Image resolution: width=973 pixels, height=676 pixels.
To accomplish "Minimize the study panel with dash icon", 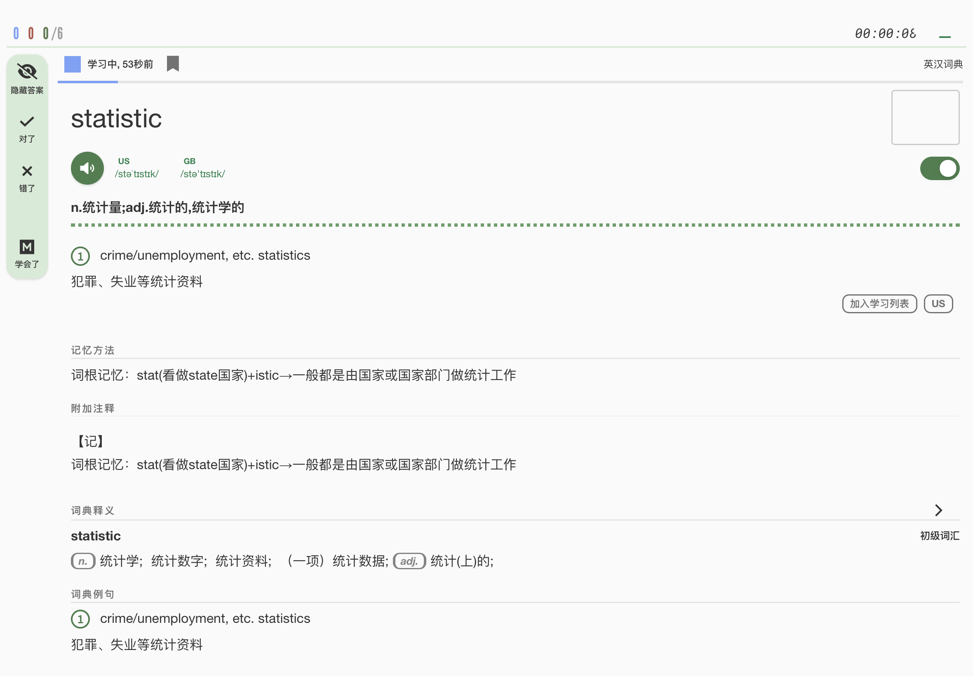I will coord(945,37).
